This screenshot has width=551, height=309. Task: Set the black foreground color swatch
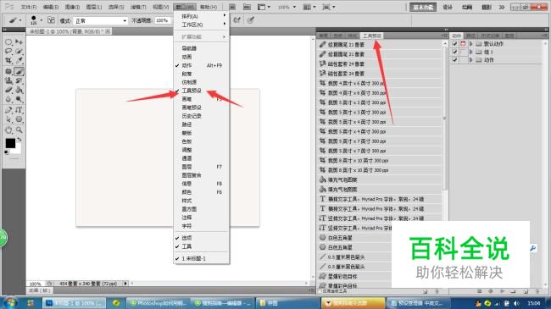point(10,143)
